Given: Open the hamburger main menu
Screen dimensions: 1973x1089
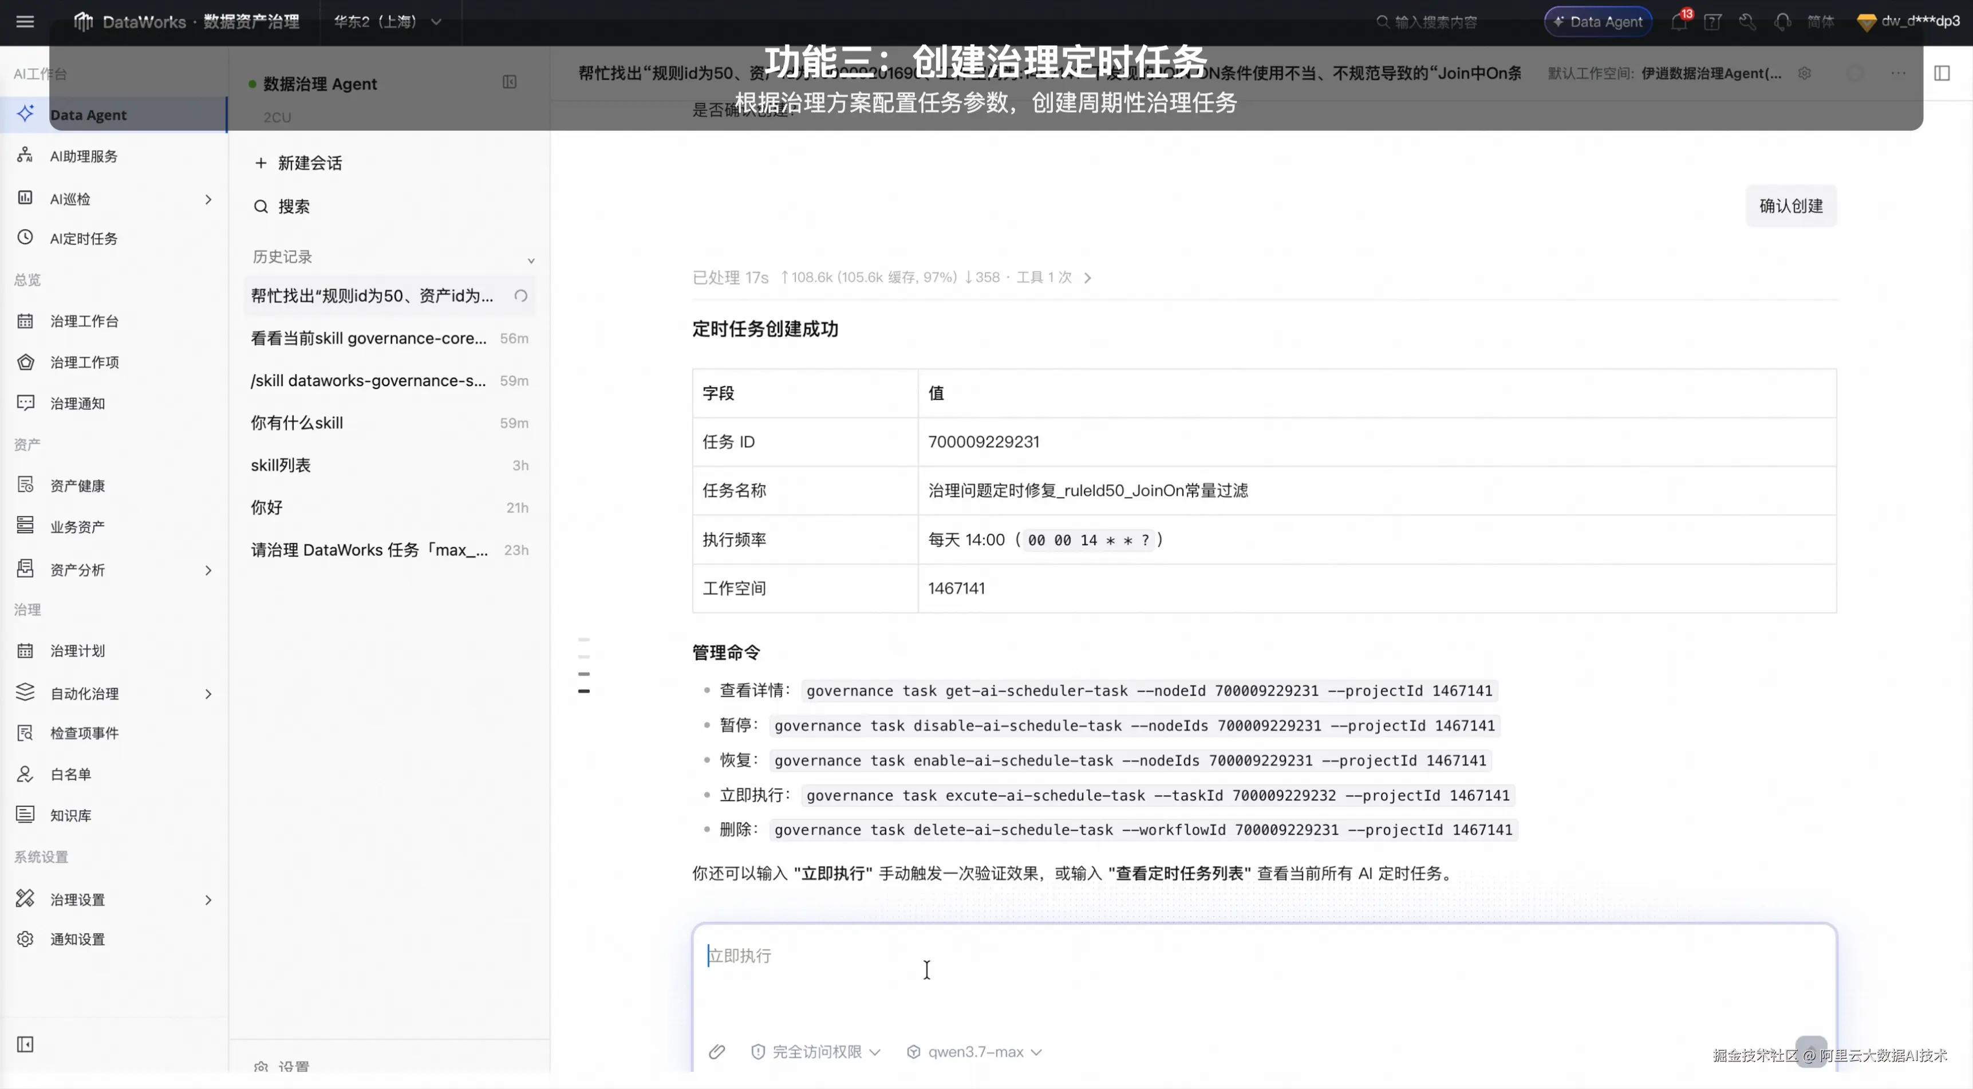Looking at the screenshot, I should pos(25,21).
